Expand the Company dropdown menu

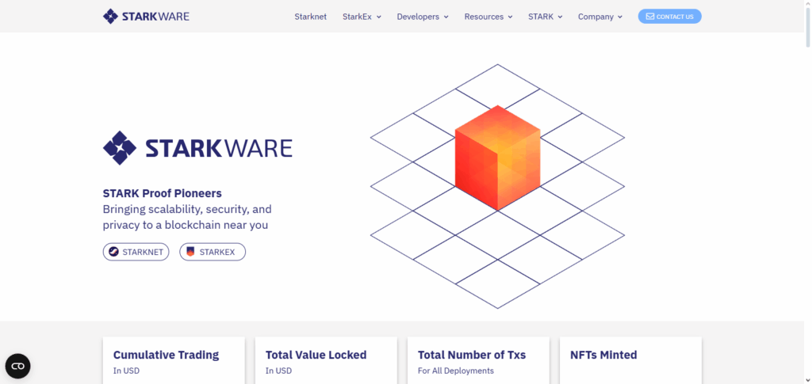click(599, 17)
